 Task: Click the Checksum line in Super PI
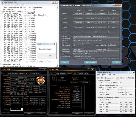(x=11, y=65)
